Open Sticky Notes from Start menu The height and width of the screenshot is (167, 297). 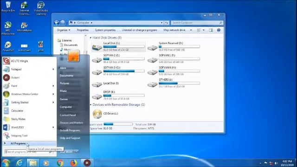pos(29,119)
